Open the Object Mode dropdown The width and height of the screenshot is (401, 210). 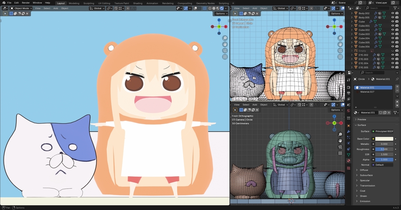[x=21, y=8]
